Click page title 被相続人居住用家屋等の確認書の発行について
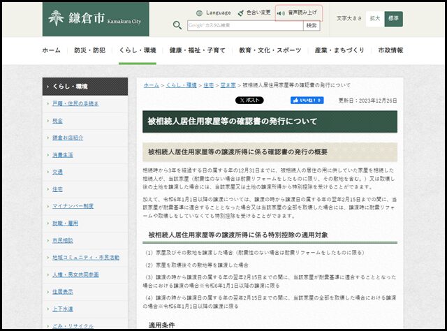 click(x=232, y=122)
